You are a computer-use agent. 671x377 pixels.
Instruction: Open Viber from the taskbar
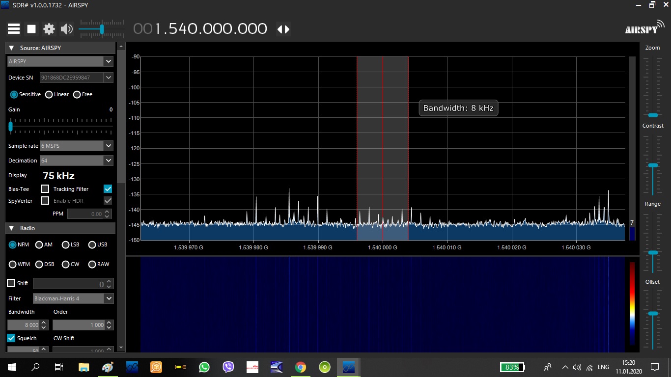(228, 367)
